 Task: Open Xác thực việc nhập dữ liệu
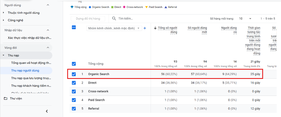(x=30, y=38)
